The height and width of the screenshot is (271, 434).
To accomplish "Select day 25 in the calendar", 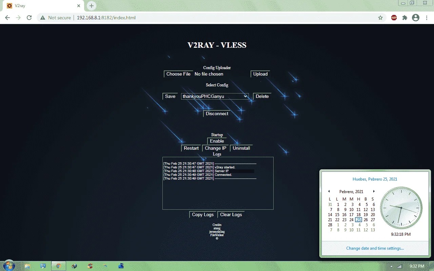I will click(x=358, y=220).
